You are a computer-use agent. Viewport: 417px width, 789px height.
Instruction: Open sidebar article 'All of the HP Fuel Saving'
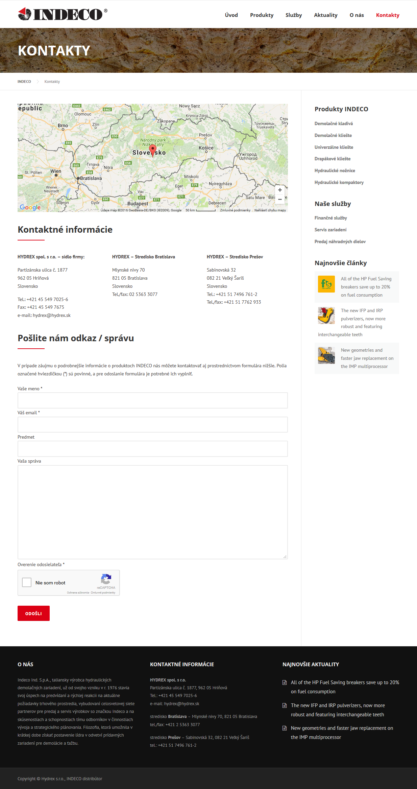click(366, 287)
